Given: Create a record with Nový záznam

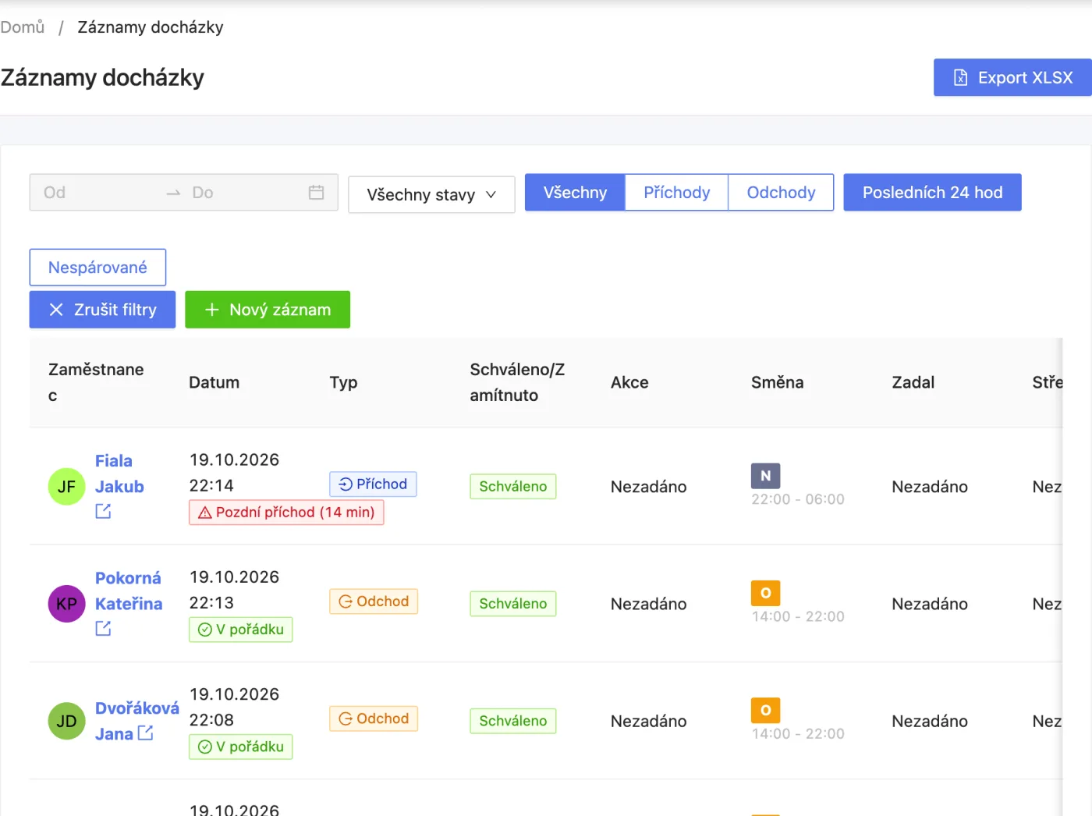Looking at the screenshot, I should [268, 310].
